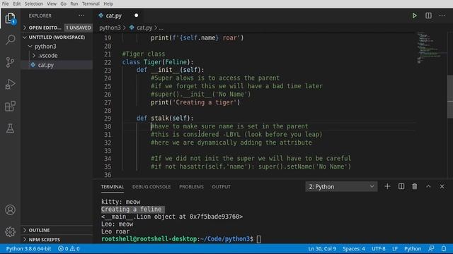Split the terminal panel

tap(401, 186)
